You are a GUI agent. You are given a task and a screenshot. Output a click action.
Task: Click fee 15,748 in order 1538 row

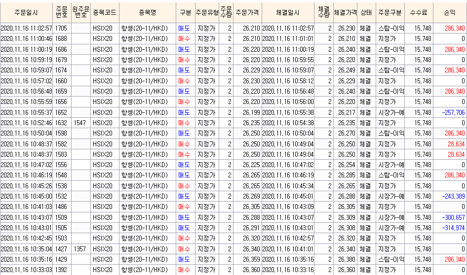(x=423, y=186)
